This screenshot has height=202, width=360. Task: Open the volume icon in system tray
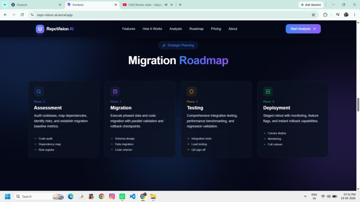329,197
